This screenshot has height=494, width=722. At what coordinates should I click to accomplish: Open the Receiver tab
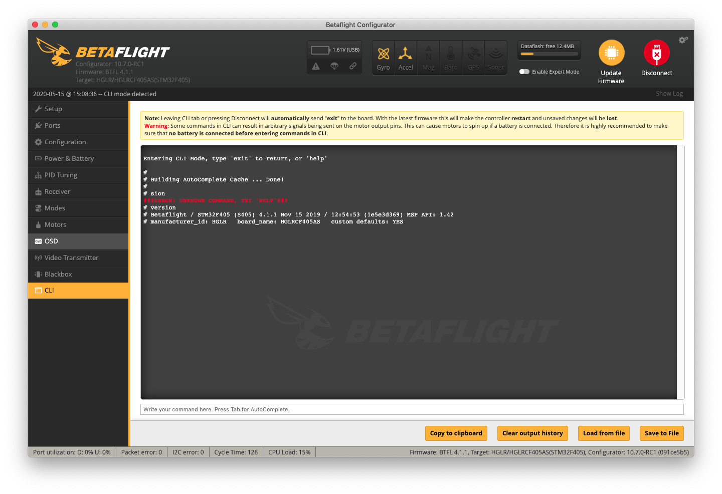78,191
